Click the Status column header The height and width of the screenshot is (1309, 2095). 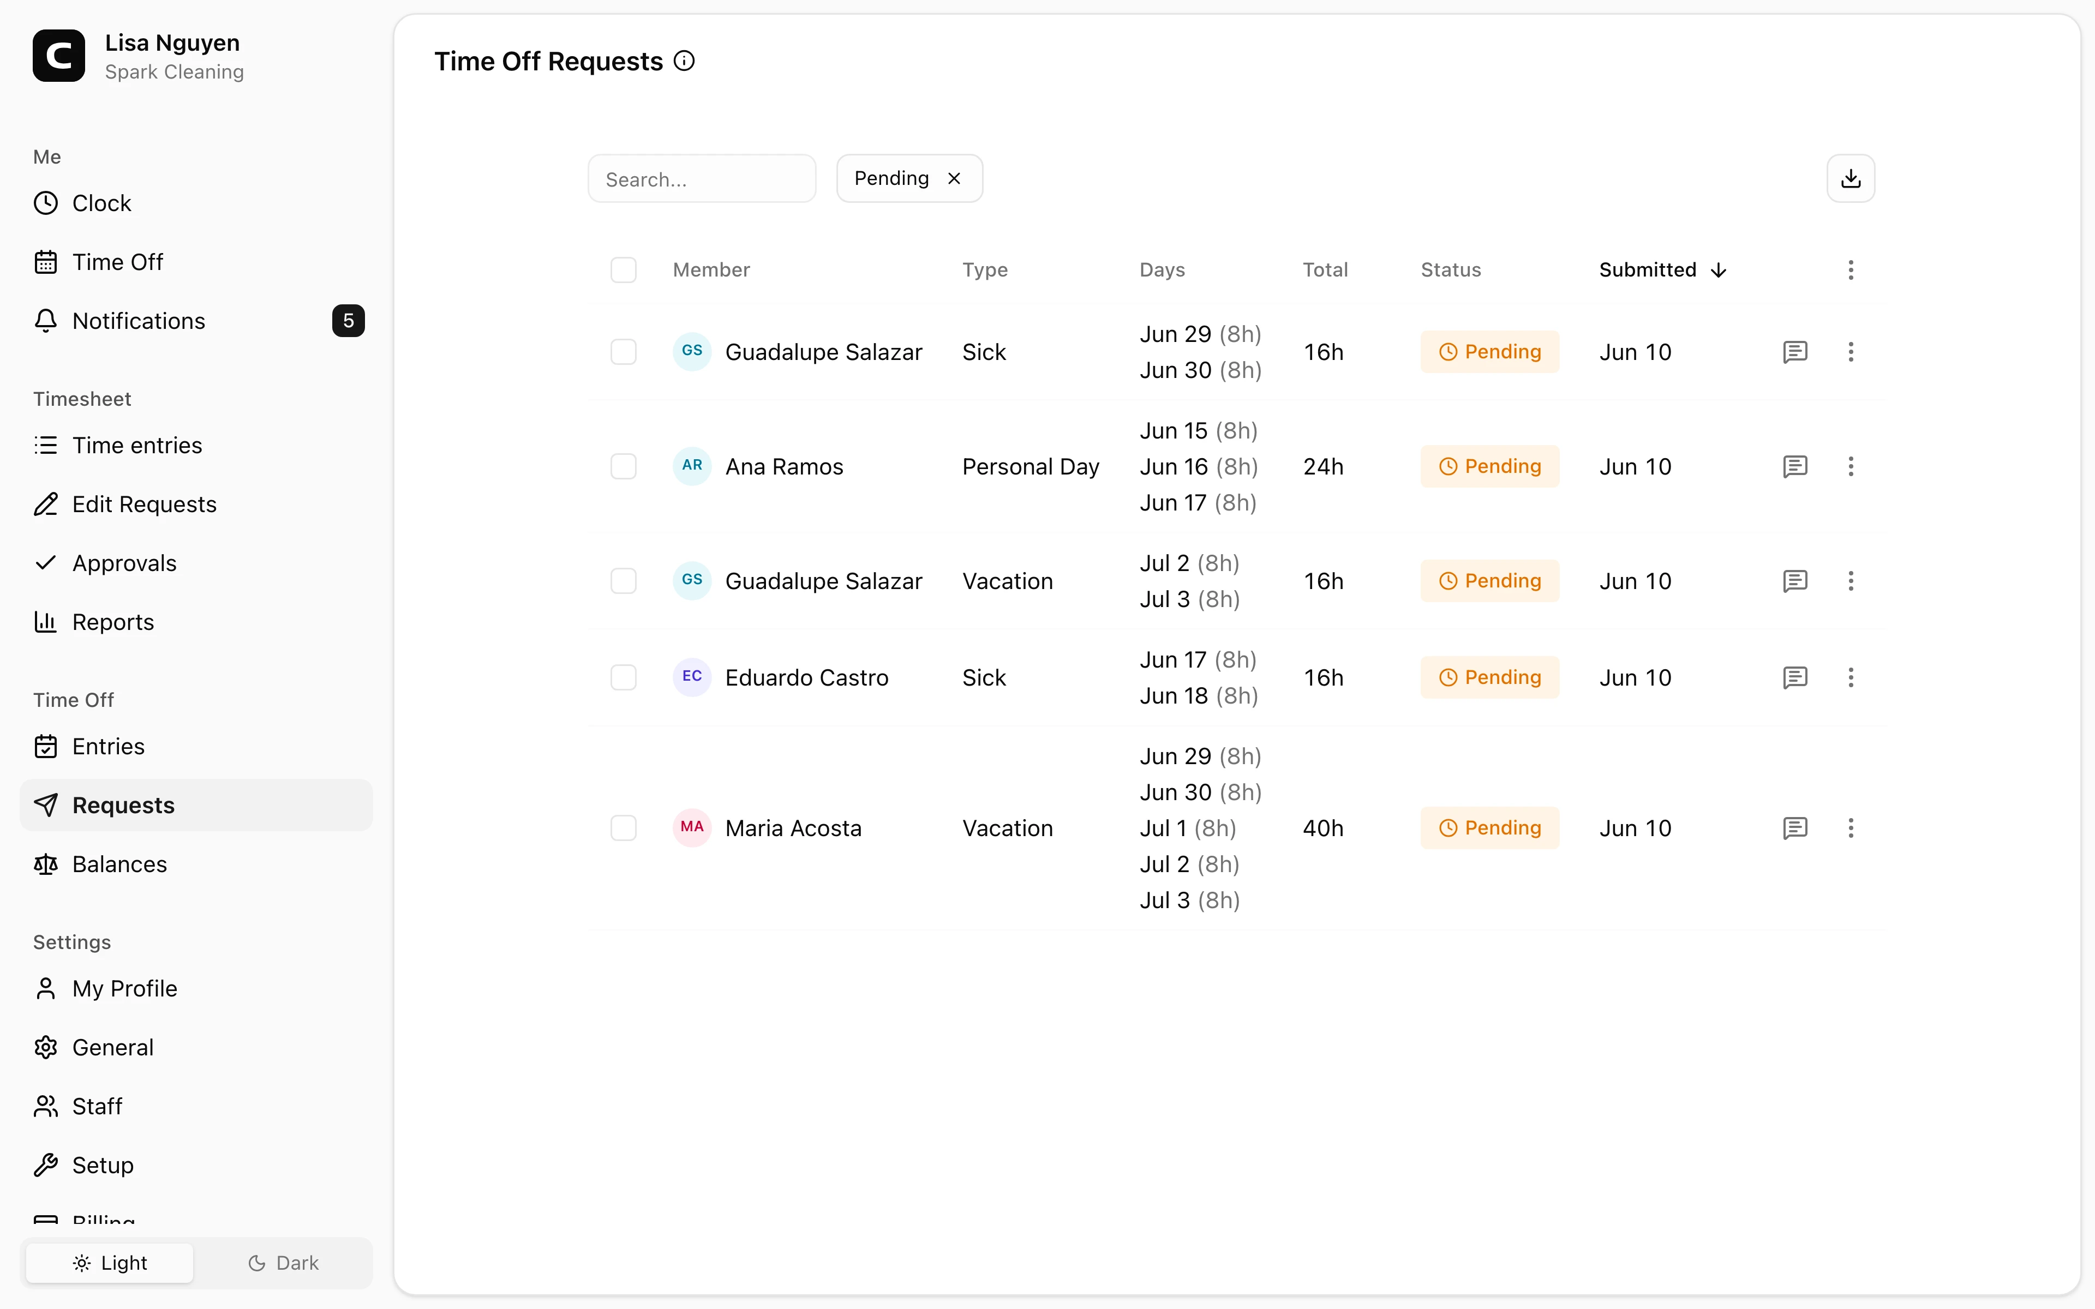(x=1450, y=270)
